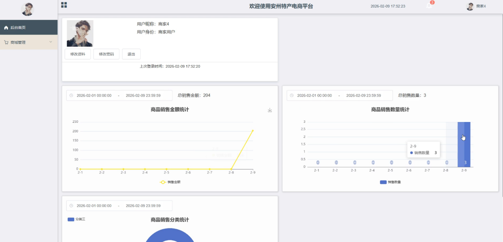The width and height of the screenshot is (503, 242).
Task: Click start date in sales amount range
Action: pyautogui.click(x=94, y=95)
